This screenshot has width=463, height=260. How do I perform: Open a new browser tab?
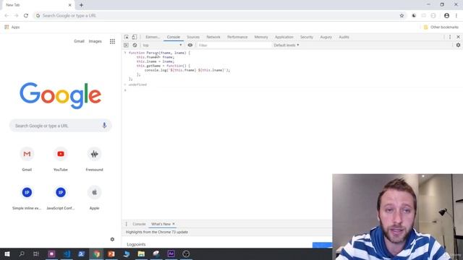[81, 5]
